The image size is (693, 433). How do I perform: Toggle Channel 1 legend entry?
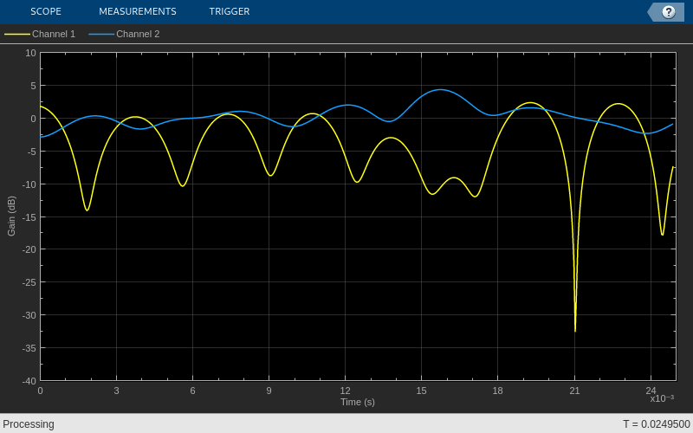(x=40, y=34)
